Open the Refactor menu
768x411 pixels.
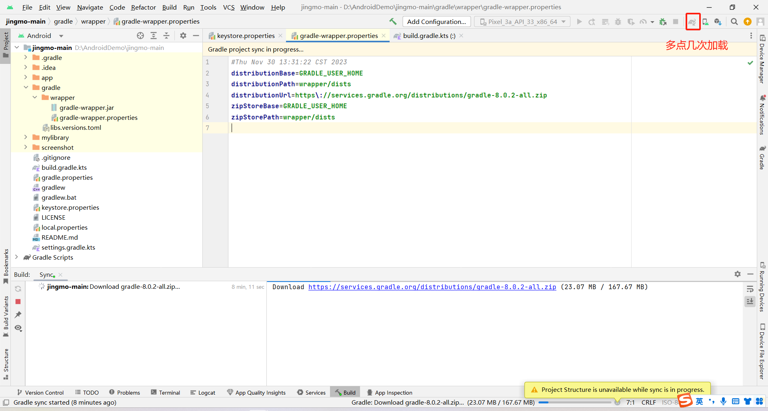[x=143, y=7]
